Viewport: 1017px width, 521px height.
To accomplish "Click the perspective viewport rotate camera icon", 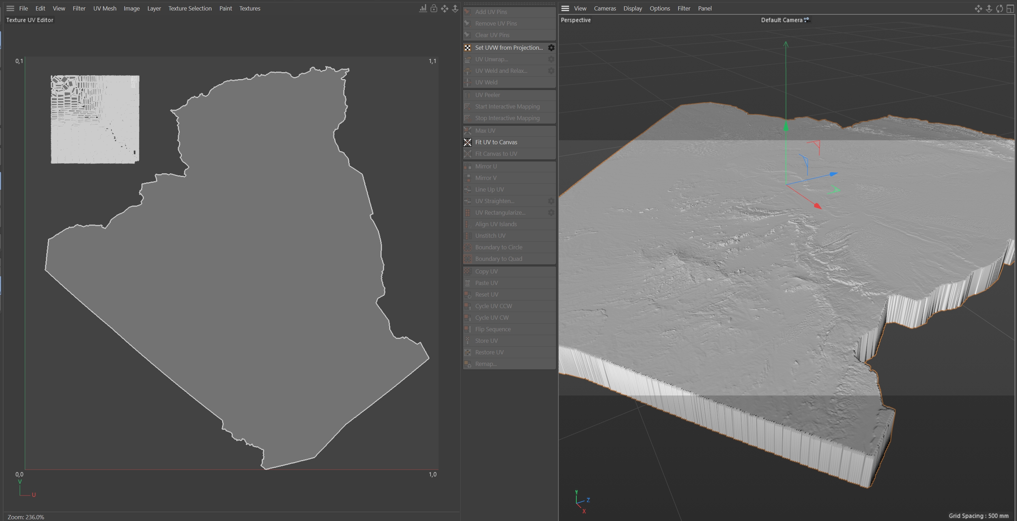I will pos(999,8).
